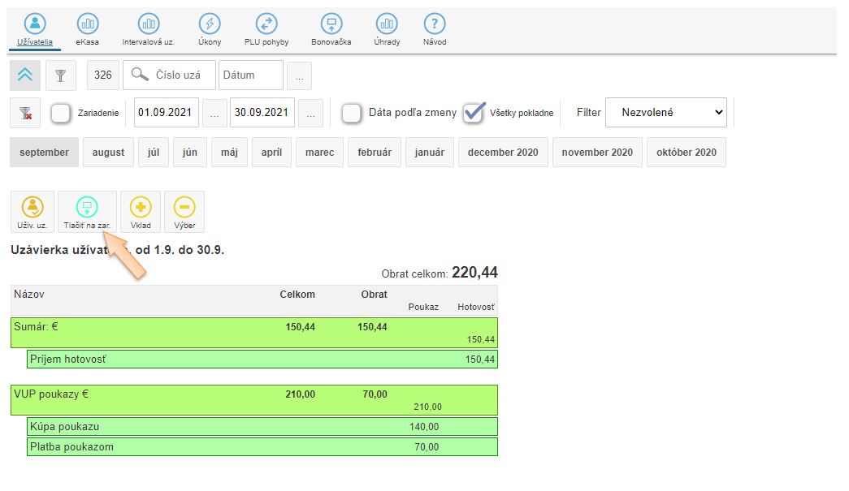Image resolution: width=849 pixels, height=491 pixels.
Task: Open the eKasa section icon
Action: [87, 25]
